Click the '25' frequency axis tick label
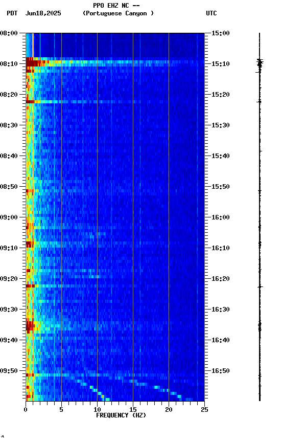 (204, 410)
